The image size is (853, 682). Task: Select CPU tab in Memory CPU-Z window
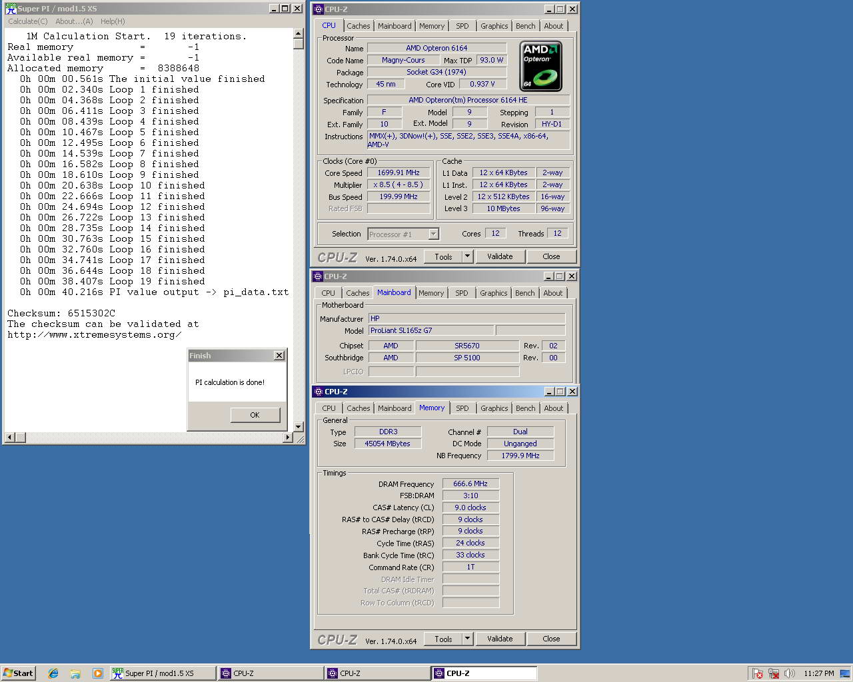[x=329, y=408]
